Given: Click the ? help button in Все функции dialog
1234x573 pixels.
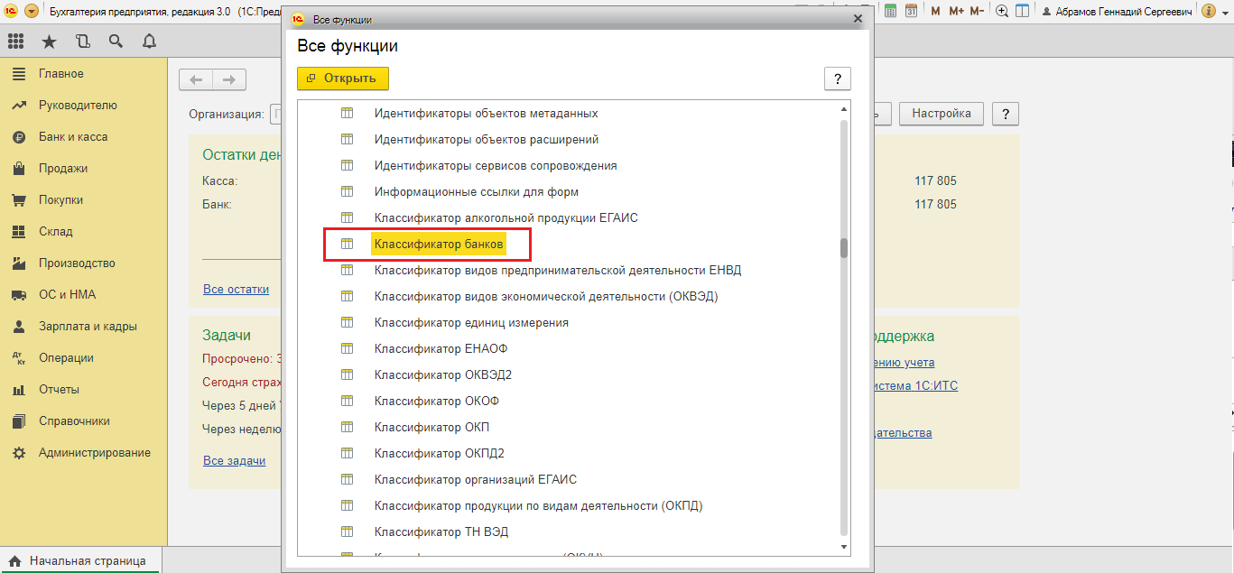Looking at the screenshot, I should [837, 79].
